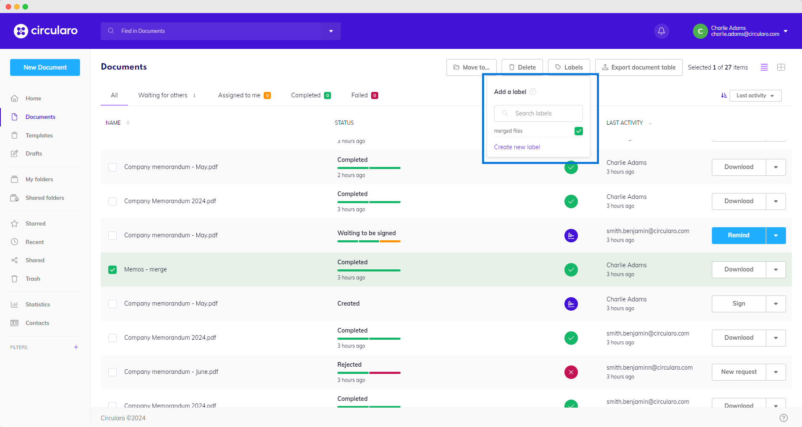Switch to grid view layout icon

pyautogui.click(x=781, y=67)
